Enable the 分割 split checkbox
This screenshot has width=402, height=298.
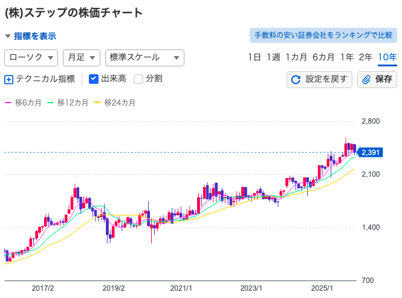138,78
